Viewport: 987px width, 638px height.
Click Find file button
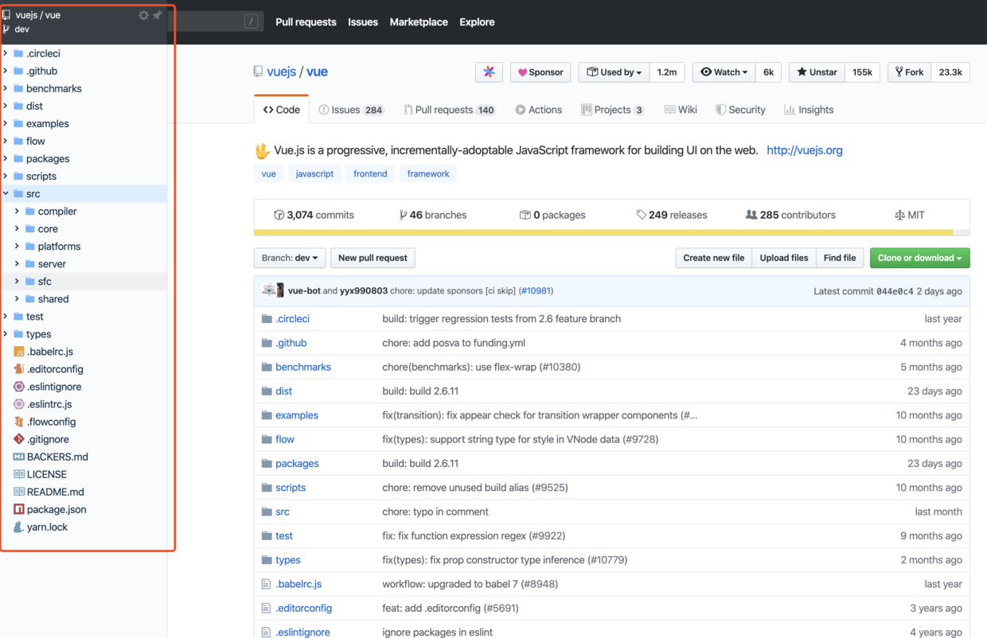click(x=840, y=258)
